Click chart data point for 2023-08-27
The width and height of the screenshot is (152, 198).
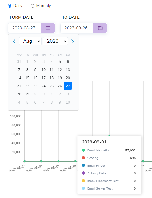click(x=24, y=161)
